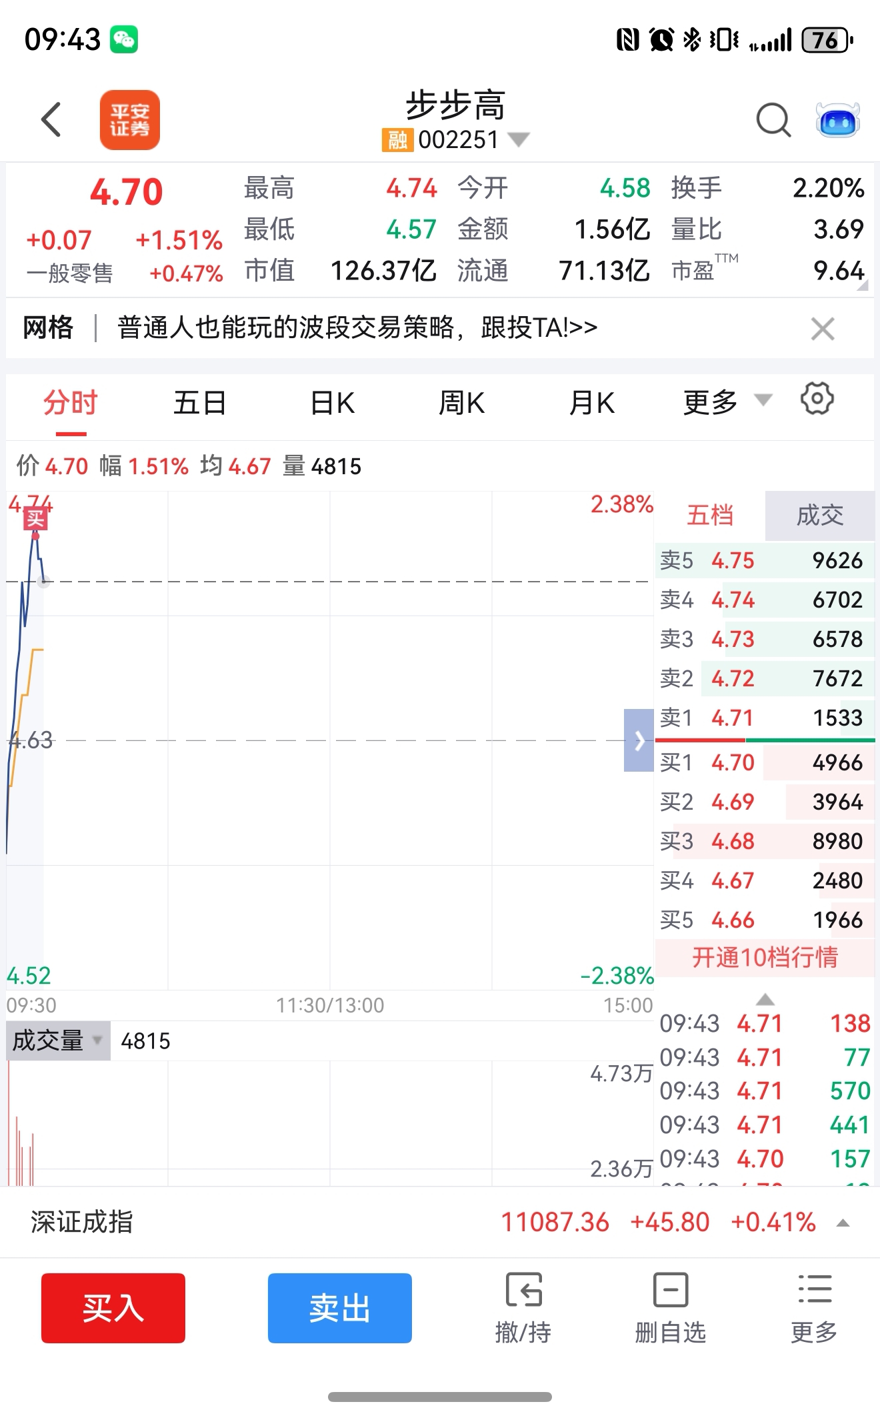The image size is (880, 1414).
Task: Go back using the left arrow
Action: [51, 120]
